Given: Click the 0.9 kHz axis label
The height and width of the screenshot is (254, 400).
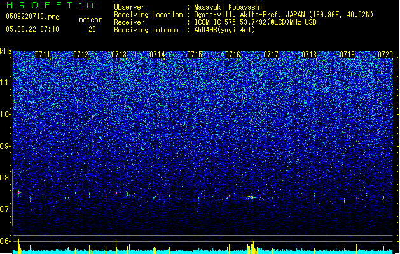Looking at the screenshot, I should [x=6, y=146].
